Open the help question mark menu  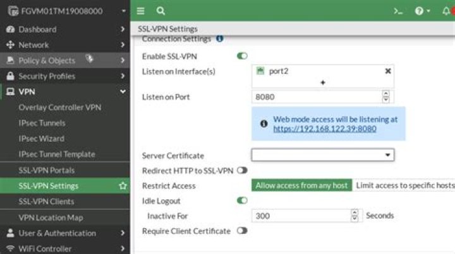tap(420, 11)
